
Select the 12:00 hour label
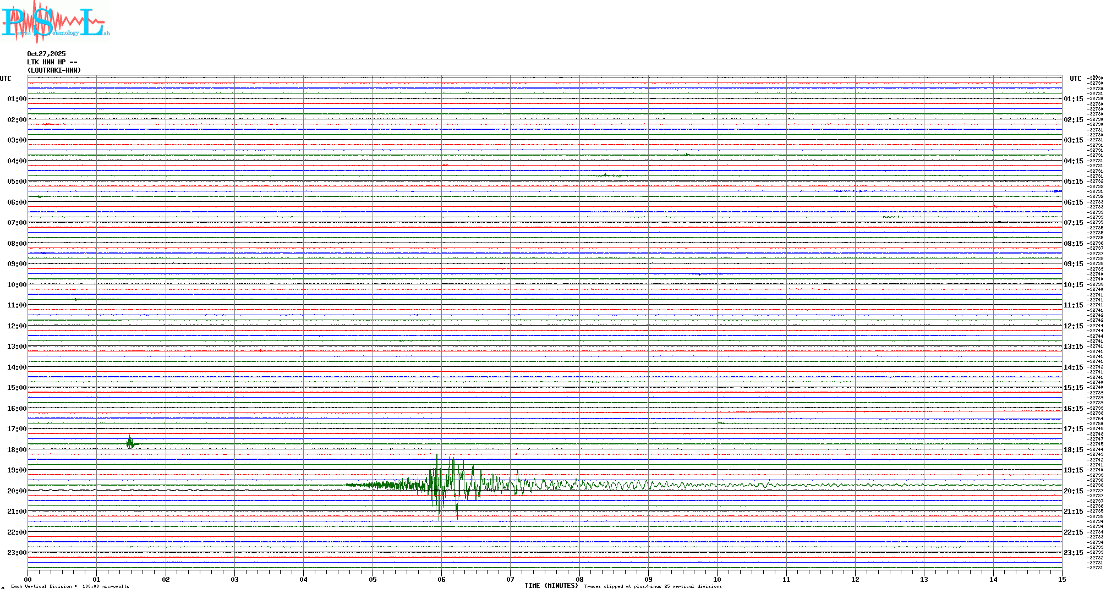pyautogui.click(x=17, y=326)
